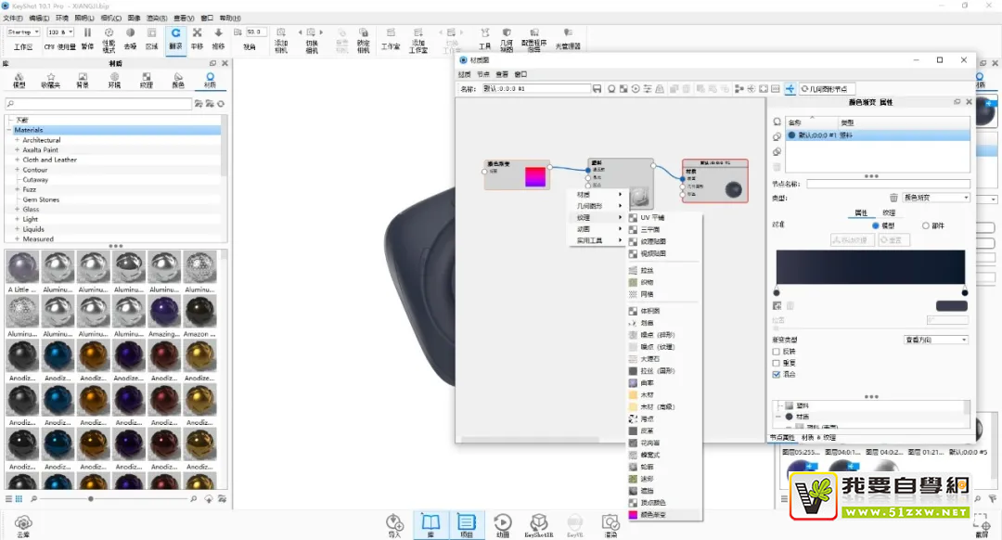Image resolution: width=1002 pixels, height=540 pixels.
Task: Click the 暂停 pause render icon
Action: 87,37
